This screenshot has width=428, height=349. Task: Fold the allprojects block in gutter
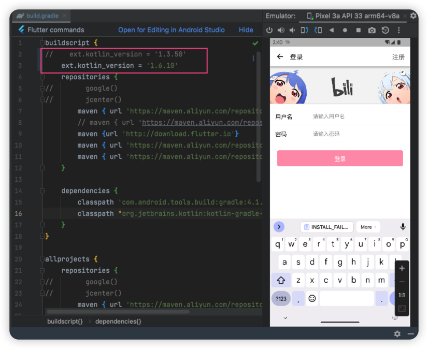tap(41, 259)
